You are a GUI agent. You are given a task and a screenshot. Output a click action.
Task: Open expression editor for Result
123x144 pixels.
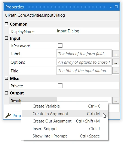click(x=116, y=100)
